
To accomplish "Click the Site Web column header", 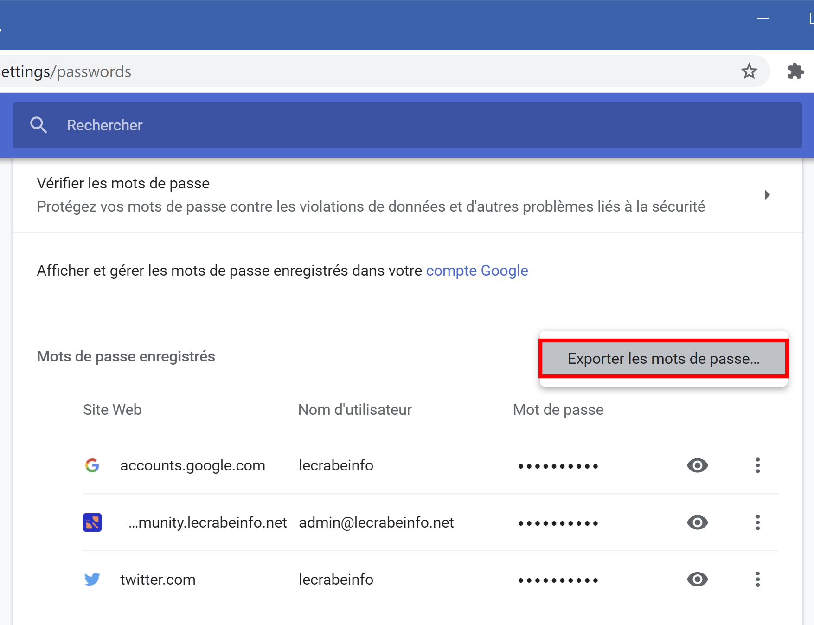I will pyautogui.click(x=112, y=410).
